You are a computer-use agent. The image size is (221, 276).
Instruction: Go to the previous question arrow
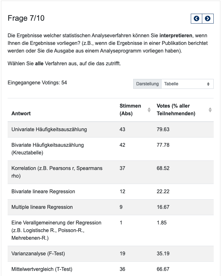point(197,18)
